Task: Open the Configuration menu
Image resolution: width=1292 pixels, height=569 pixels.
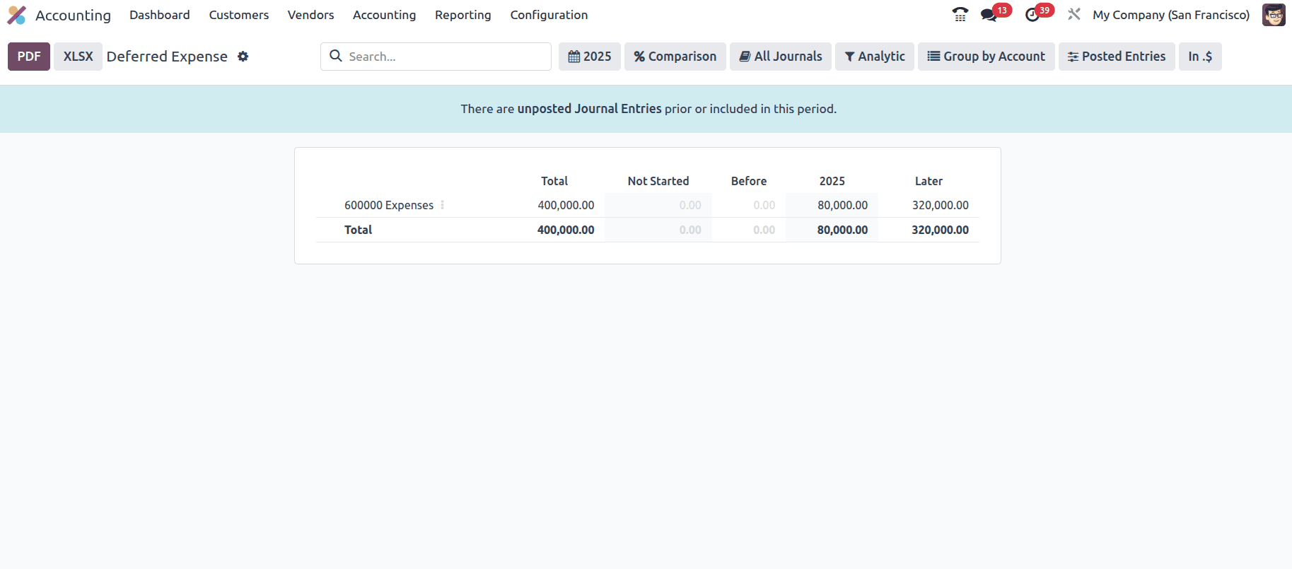Action: 549,15
